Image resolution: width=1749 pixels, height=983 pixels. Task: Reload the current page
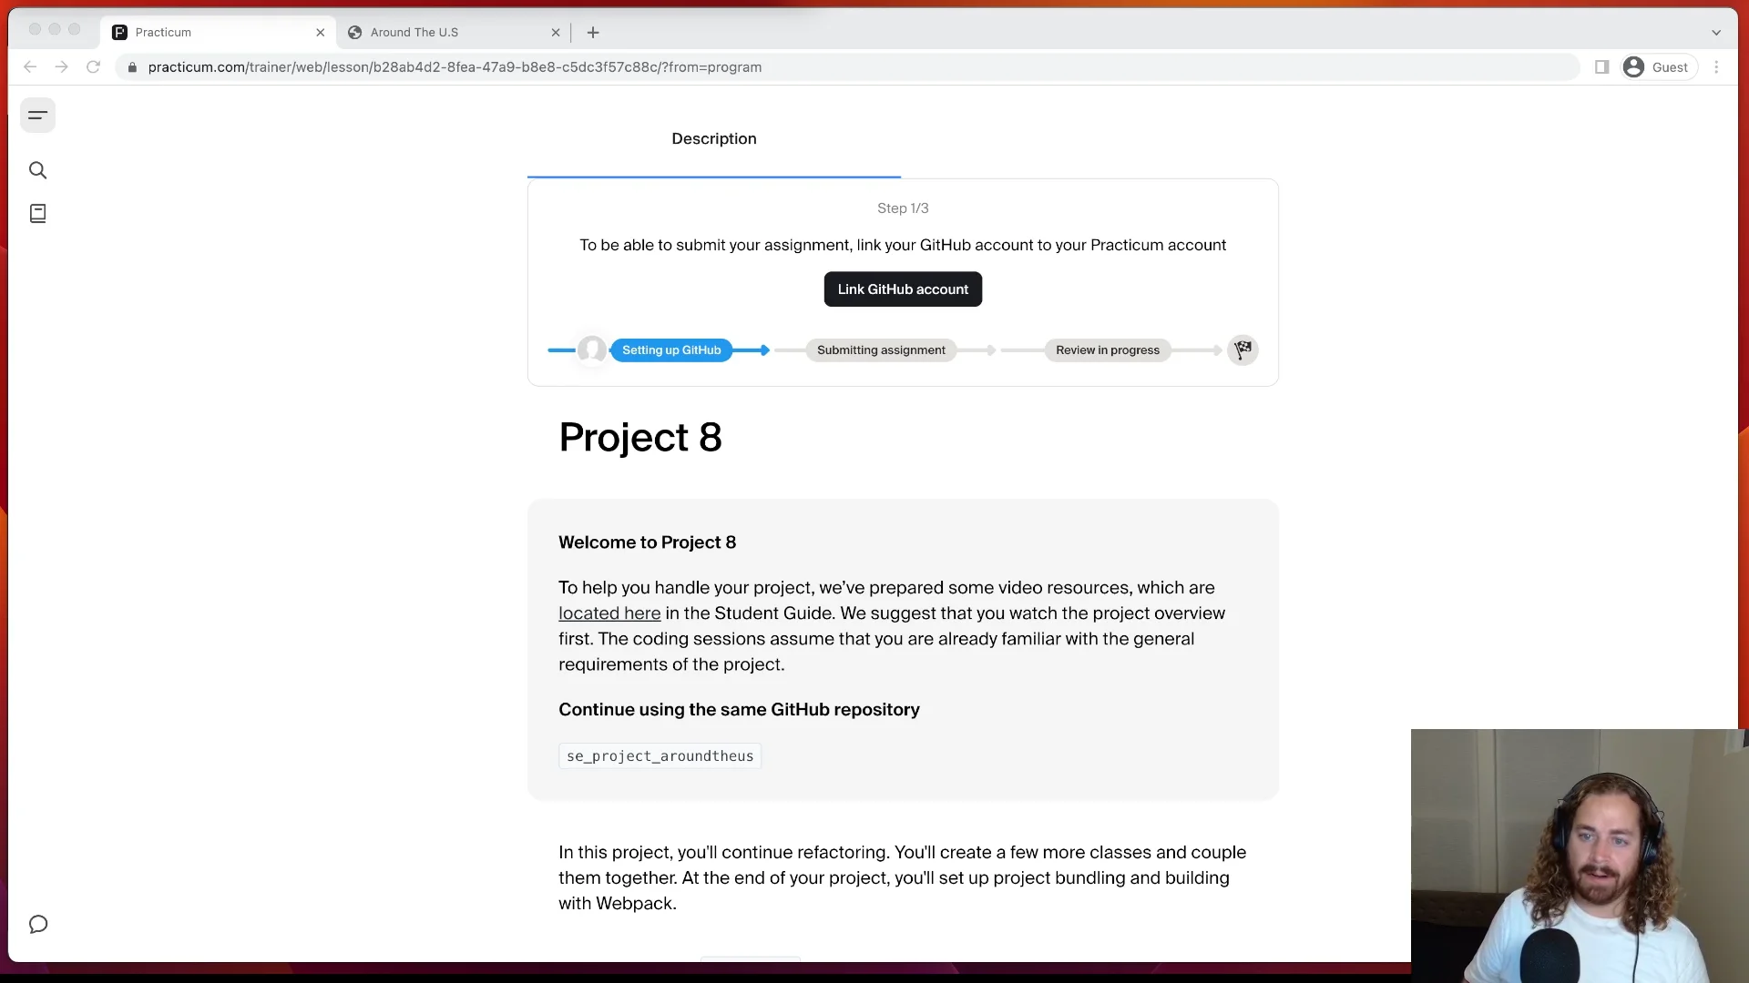pos(93,66)
